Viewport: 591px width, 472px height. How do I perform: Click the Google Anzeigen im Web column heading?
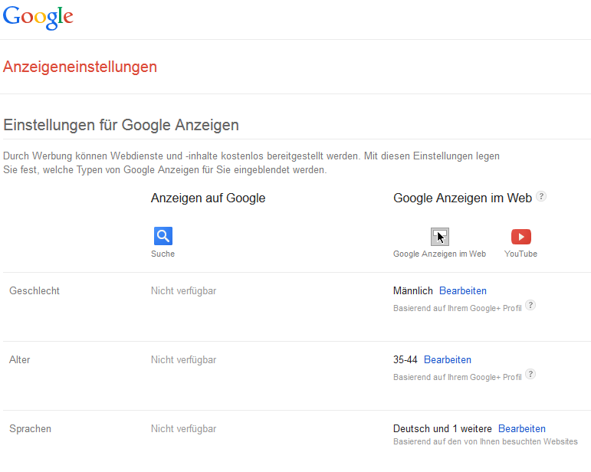pos(462,198)
